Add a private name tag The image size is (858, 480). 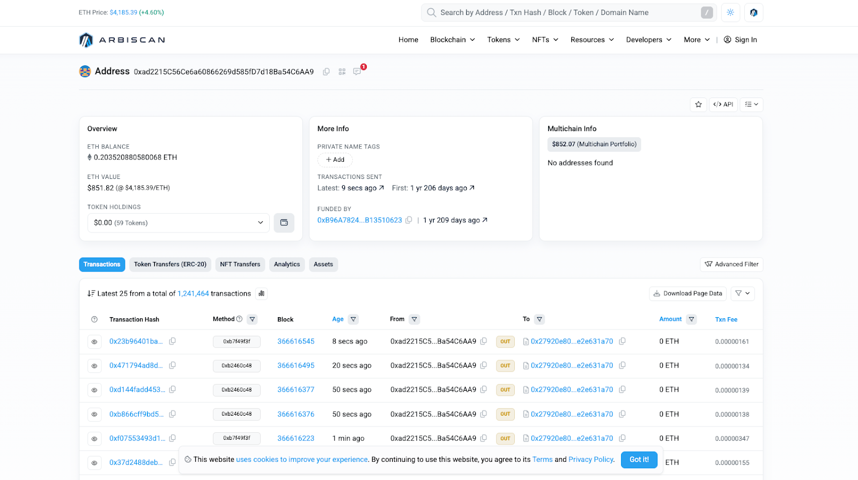click(x=335, y=160)
